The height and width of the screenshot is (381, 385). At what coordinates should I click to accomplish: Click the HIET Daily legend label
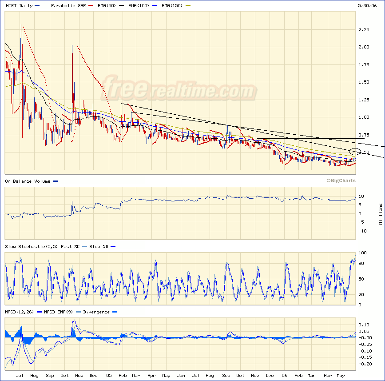pyautogui.click(x=19, y=6)
